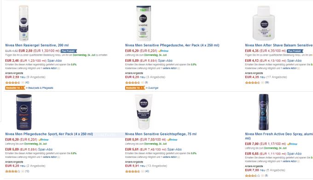Screen dimensions: 313x180
Task: Click Prime logo beside Sensitive Pflegedusche price
Action: click(x=163, y=51)
